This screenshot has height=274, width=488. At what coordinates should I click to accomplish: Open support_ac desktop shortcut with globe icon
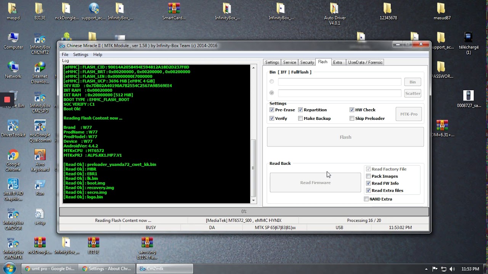coord(93,11)
